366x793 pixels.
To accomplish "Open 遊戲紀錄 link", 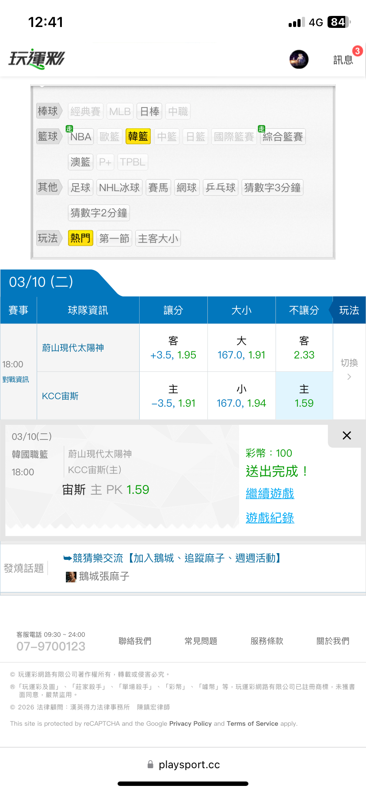I will [x=270, y=518].
